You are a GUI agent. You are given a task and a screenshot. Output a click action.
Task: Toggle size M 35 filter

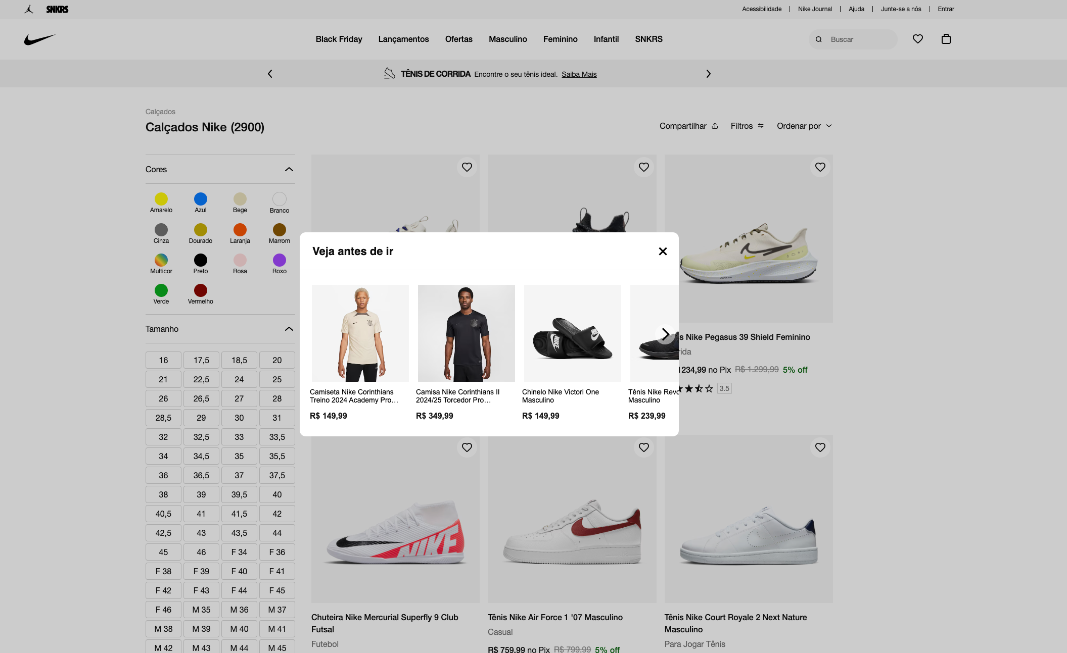pyautogui.click(x=201, y=610)
